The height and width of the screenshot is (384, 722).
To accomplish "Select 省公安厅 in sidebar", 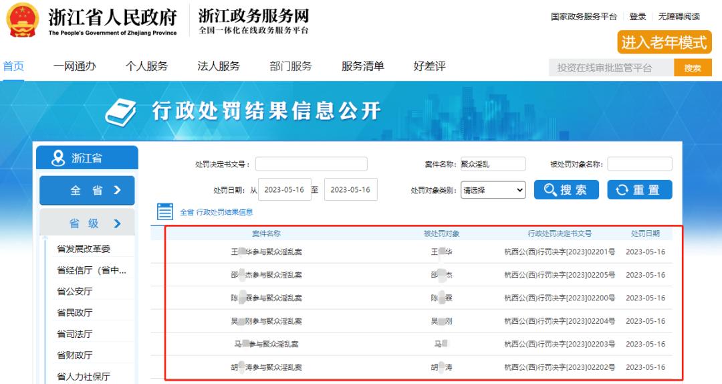I will coord(75,291).
